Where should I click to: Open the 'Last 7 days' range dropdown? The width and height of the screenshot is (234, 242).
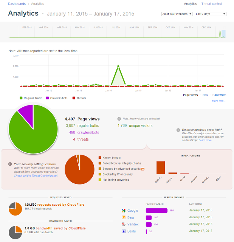tap(211, 14)
